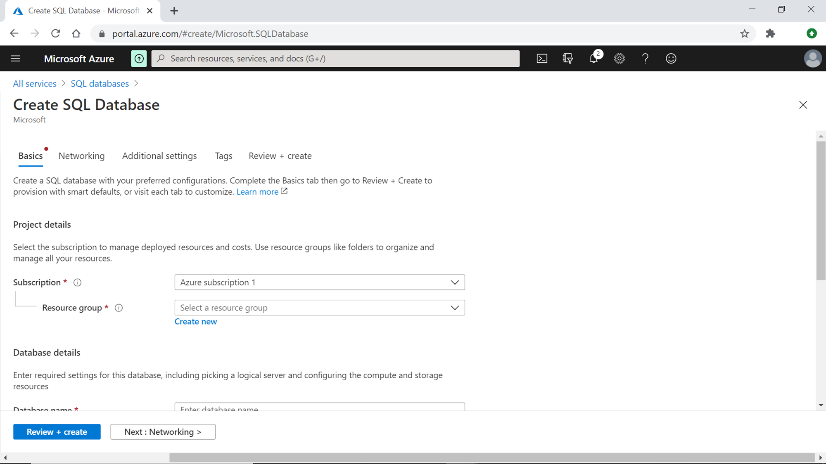Click the Create new link
Viewport: 826px width, 464px height.
pos(195,322)
